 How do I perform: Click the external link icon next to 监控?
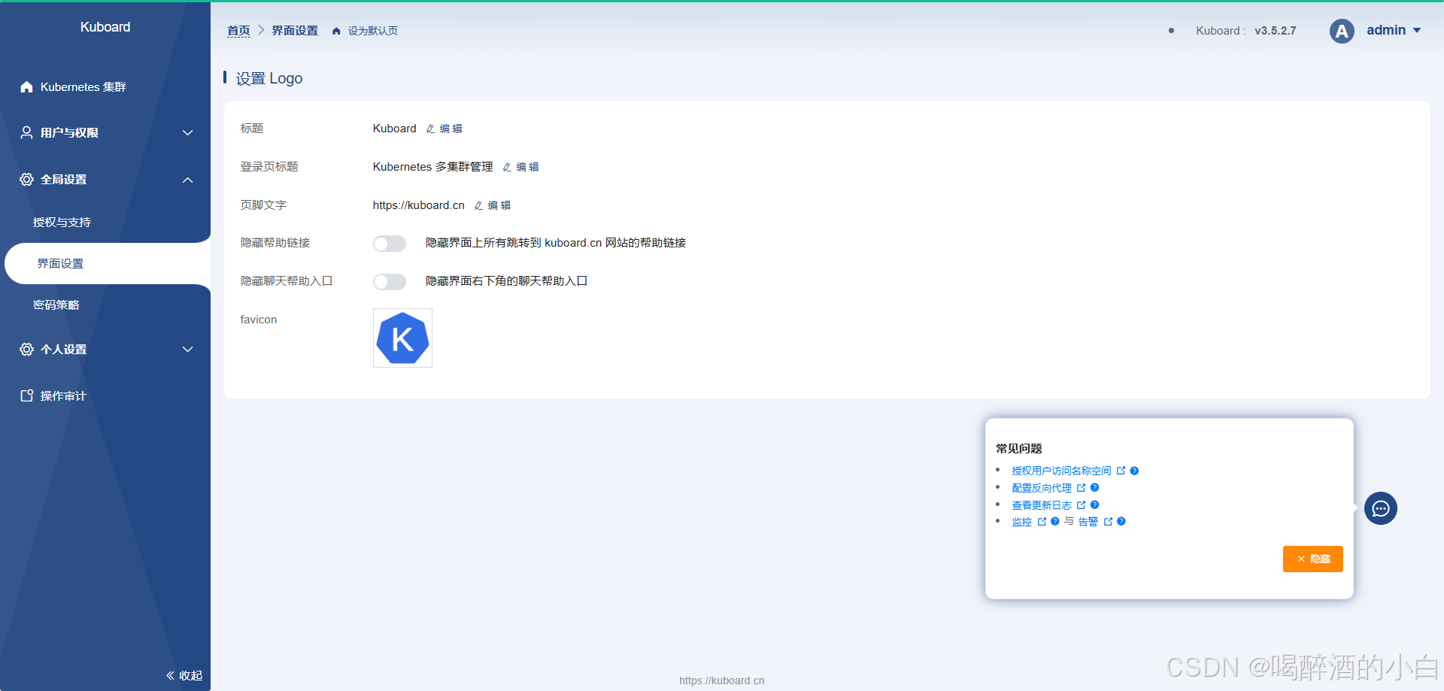(1043, 521)
